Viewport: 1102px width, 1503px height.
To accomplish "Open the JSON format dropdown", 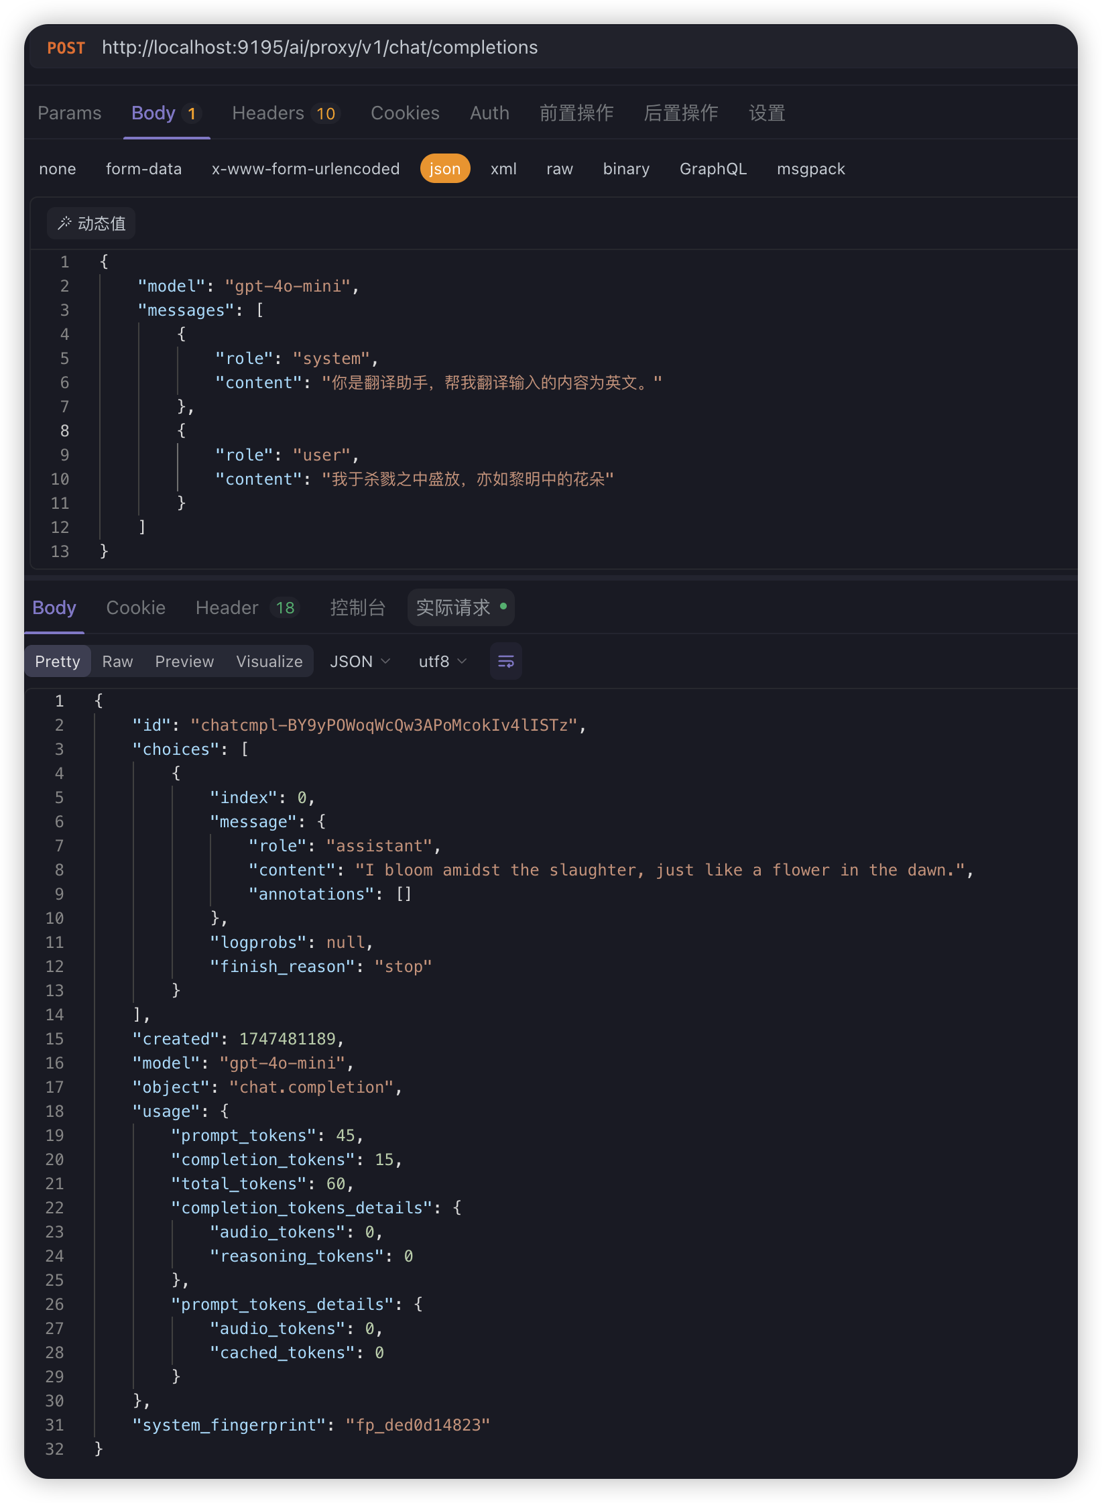I will click(x=359, y=662).
